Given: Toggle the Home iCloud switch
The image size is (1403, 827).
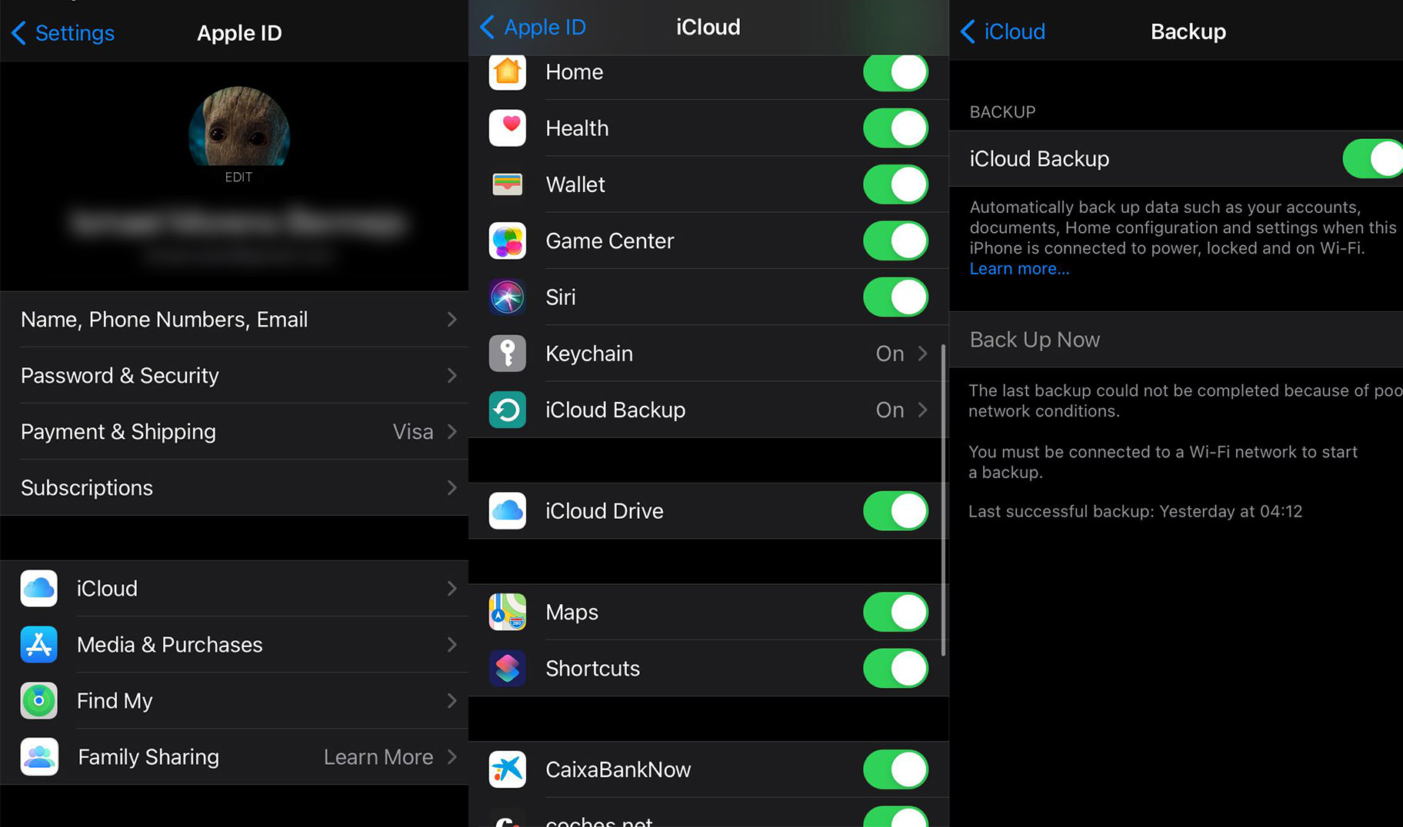Looking at the screenshot, I should (x=895, y=72).
